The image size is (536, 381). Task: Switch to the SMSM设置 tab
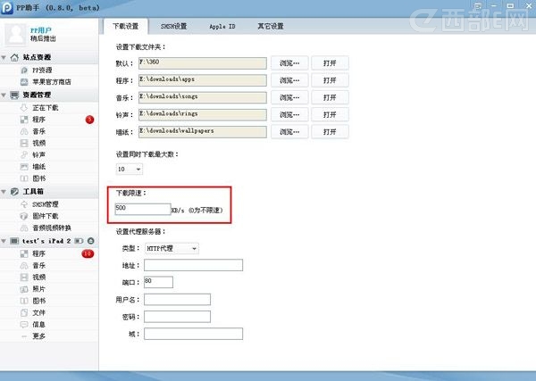[173, 26]
